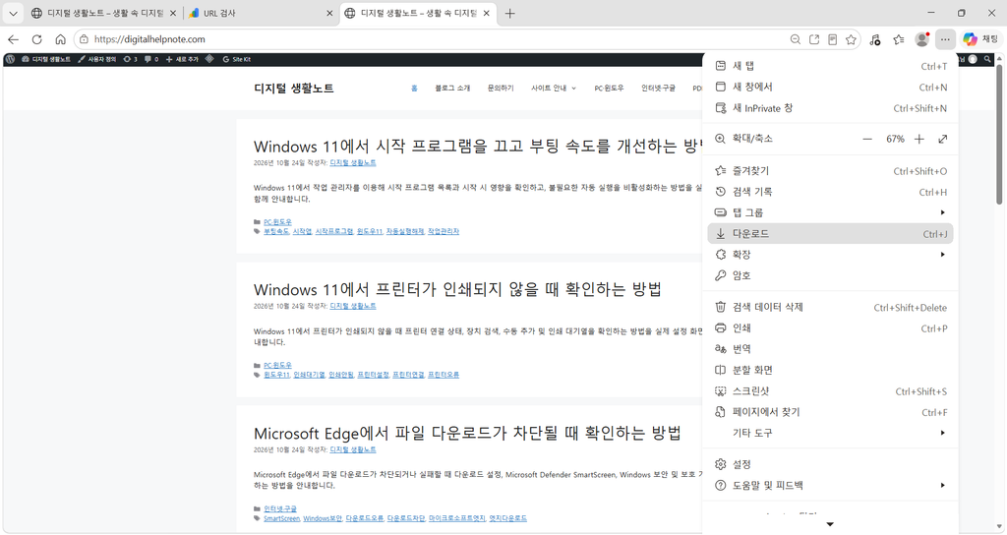The height and width of the screenshot is (535, 1007).
Task: Open 인터넷·구글 nav link
Action: (658, 88)
